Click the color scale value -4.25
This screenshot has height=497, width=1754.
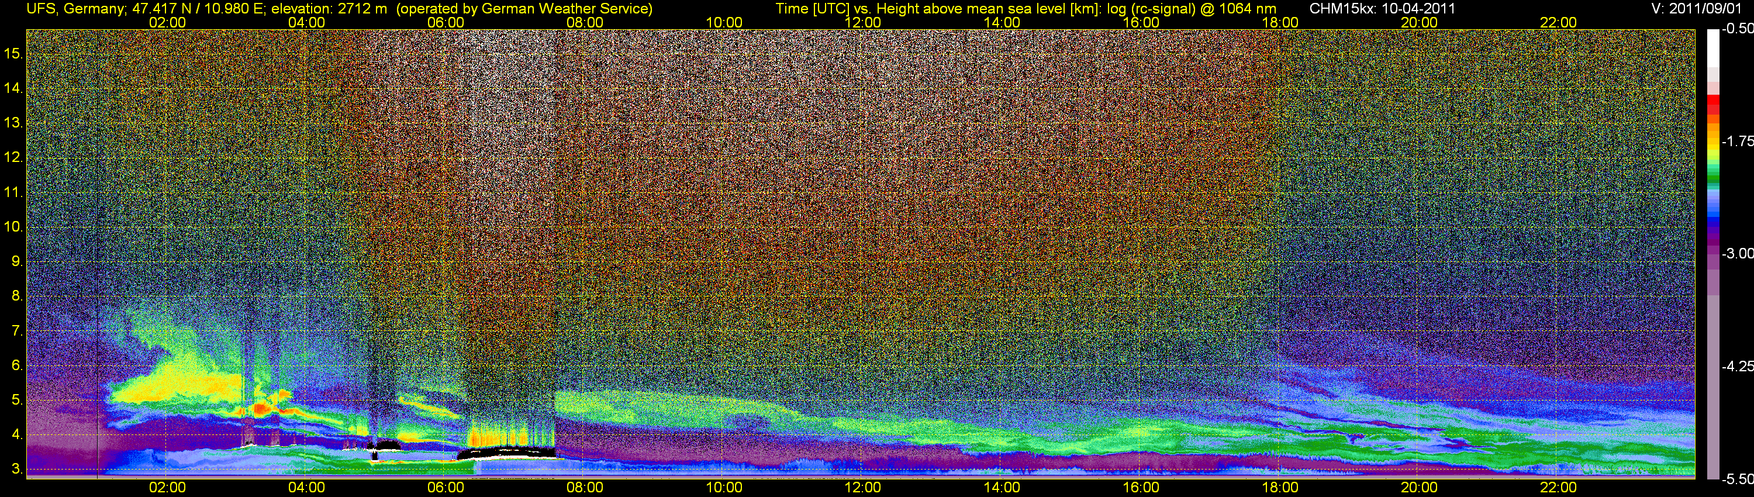[1737, 366]
